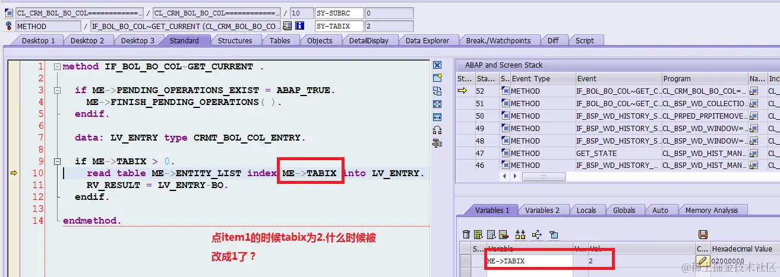Select the GET_STATE event row
Screen dimensions: 780x277
tap(618, 153)
